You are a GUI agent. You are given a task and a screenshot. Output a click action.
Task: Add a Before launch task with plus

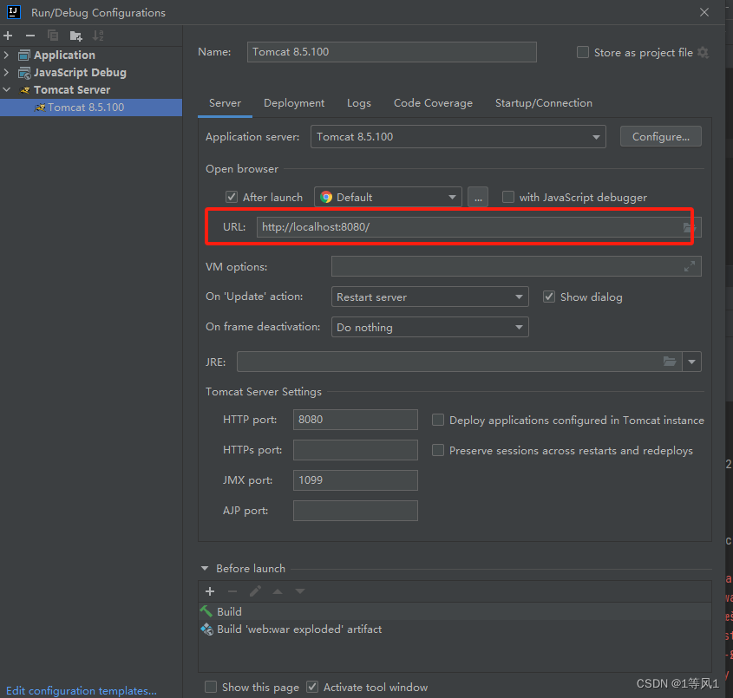(x=210, y=591)
